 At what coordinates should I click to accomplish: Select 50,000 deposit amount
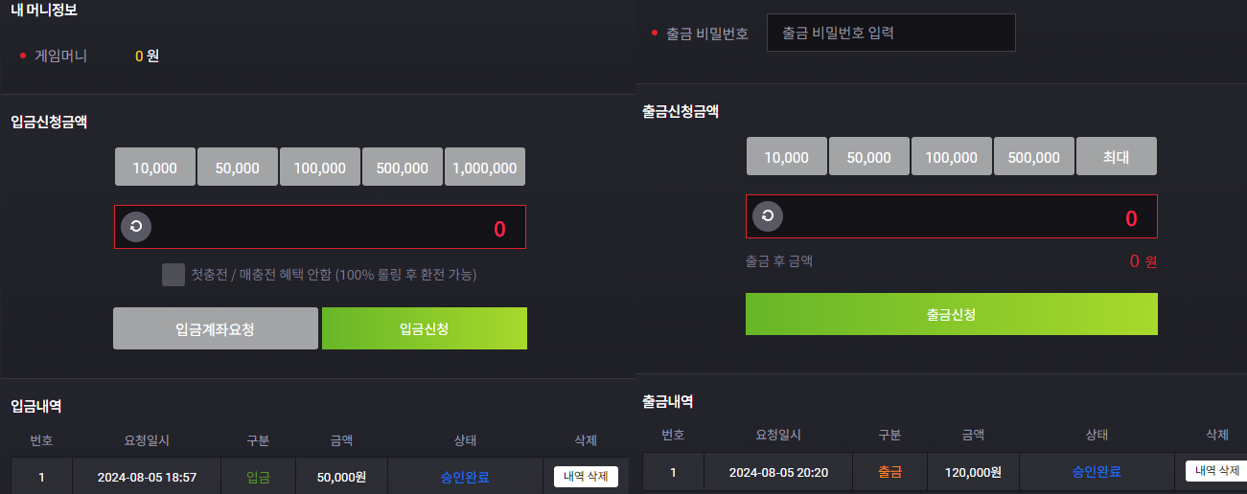point(238,167)
